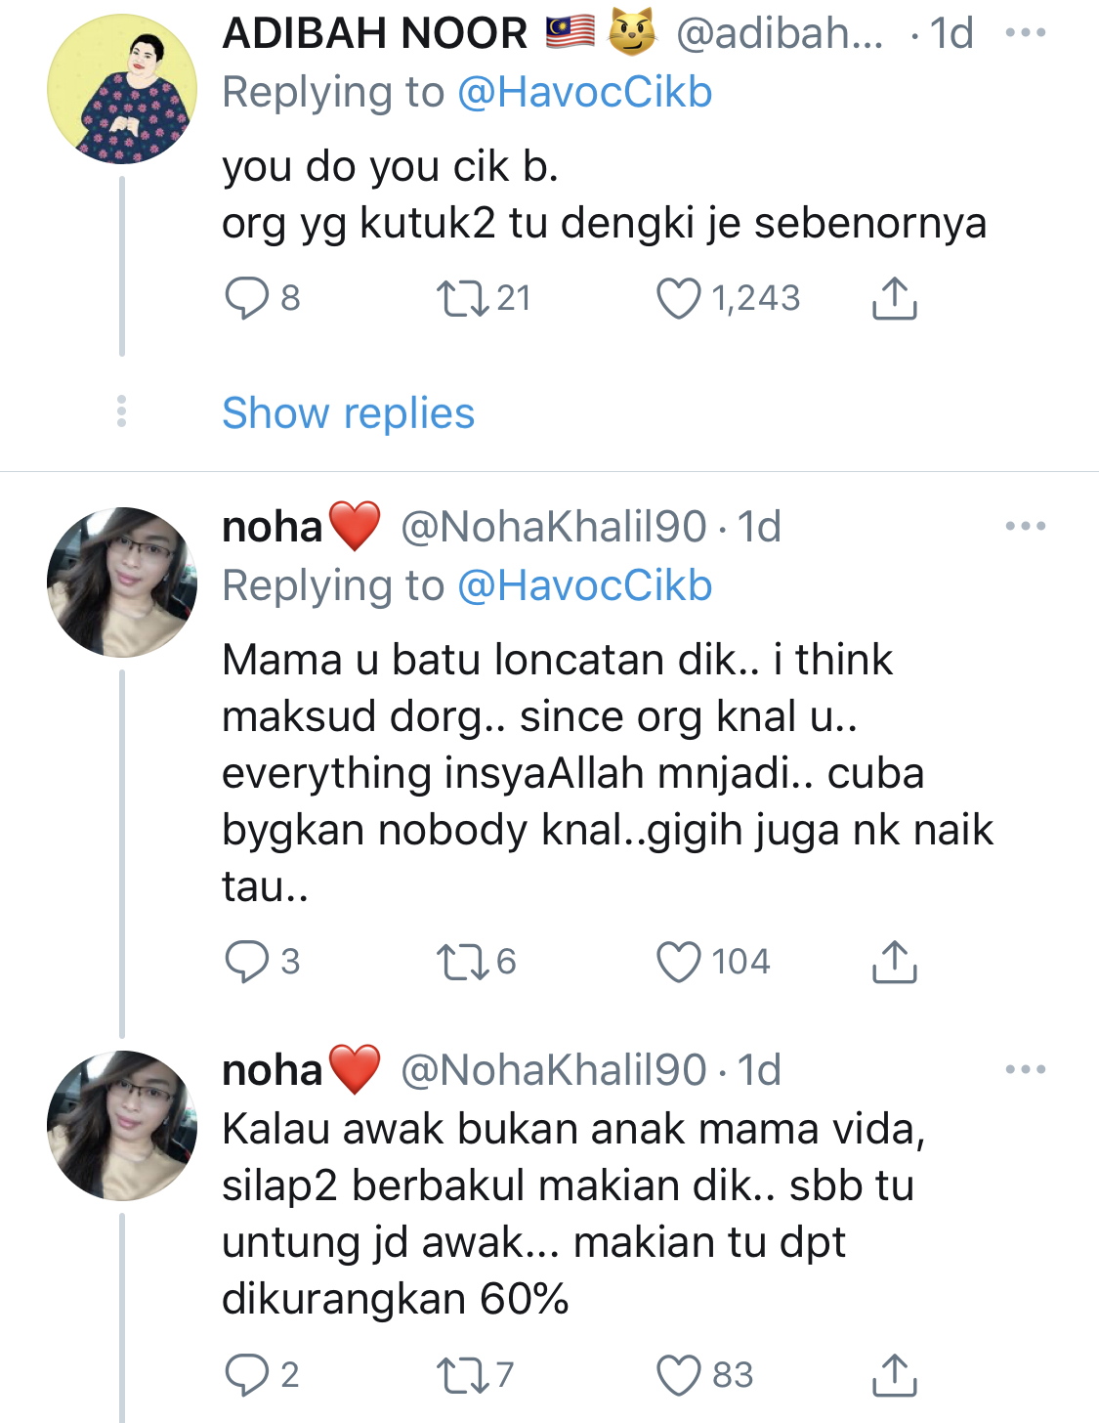1099x1423 pixels.
Task: Open @HavocCikb mention in Adibah's reply
Action: pos(584,93)
